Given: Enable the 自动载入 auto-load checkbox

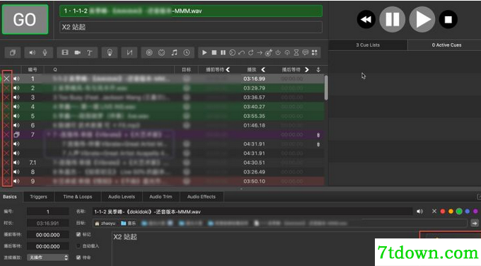Looking at the screenshot, I should pyautogui.click(x=79, y=246).
